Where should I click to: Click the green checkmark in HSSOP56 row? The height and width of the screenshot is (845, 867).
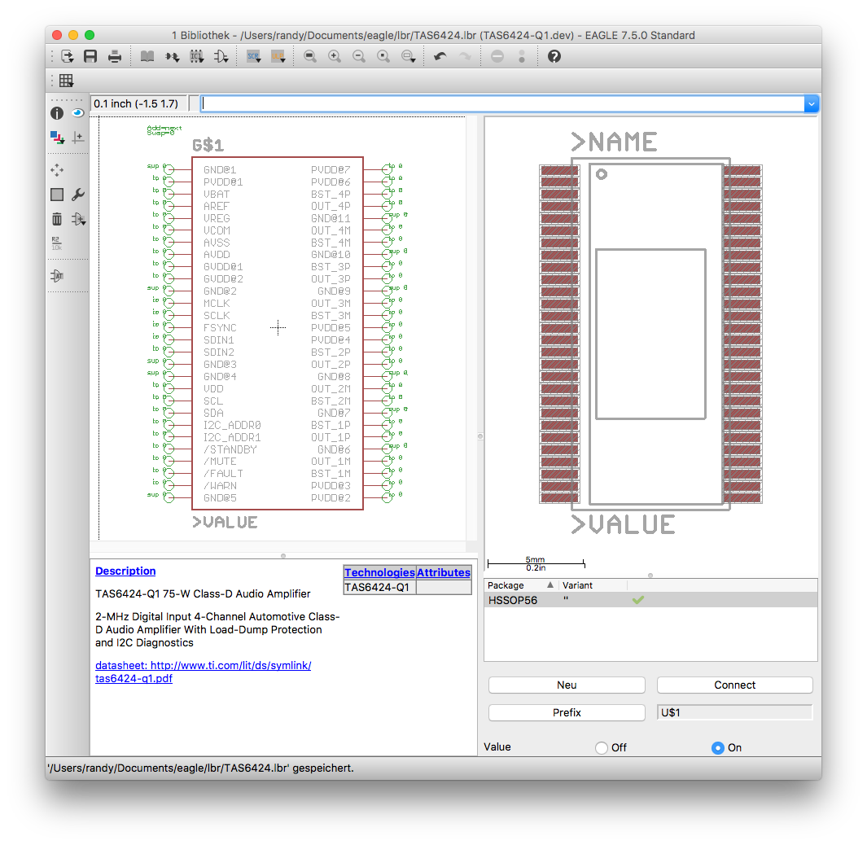638,599
